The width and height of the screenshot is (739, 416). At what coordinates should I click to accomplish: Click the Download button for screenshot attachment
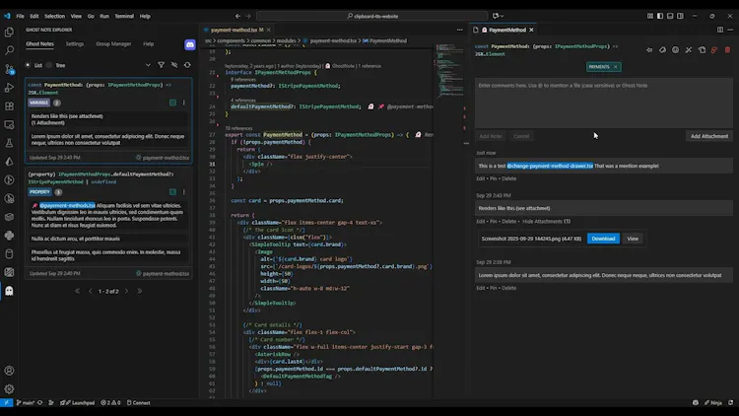click(x=603, y=239)
